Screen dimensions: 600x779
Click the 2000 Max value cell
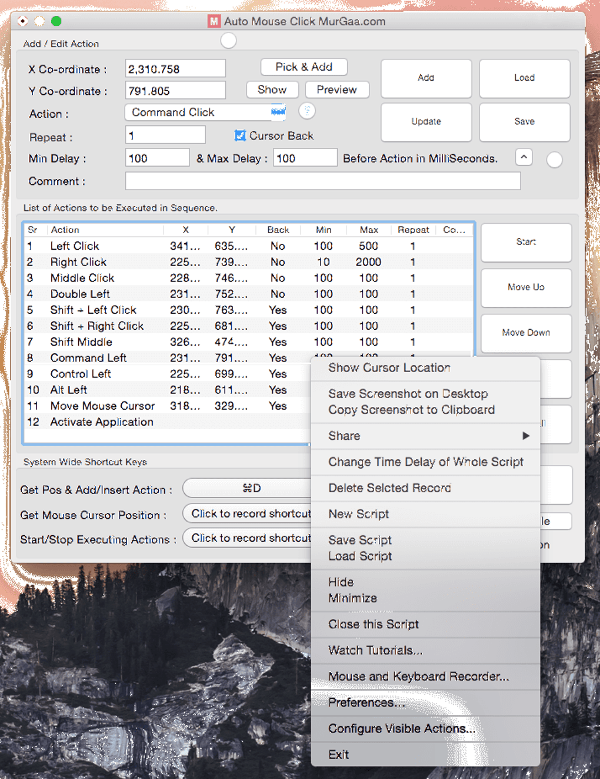[x=368, y=261]
